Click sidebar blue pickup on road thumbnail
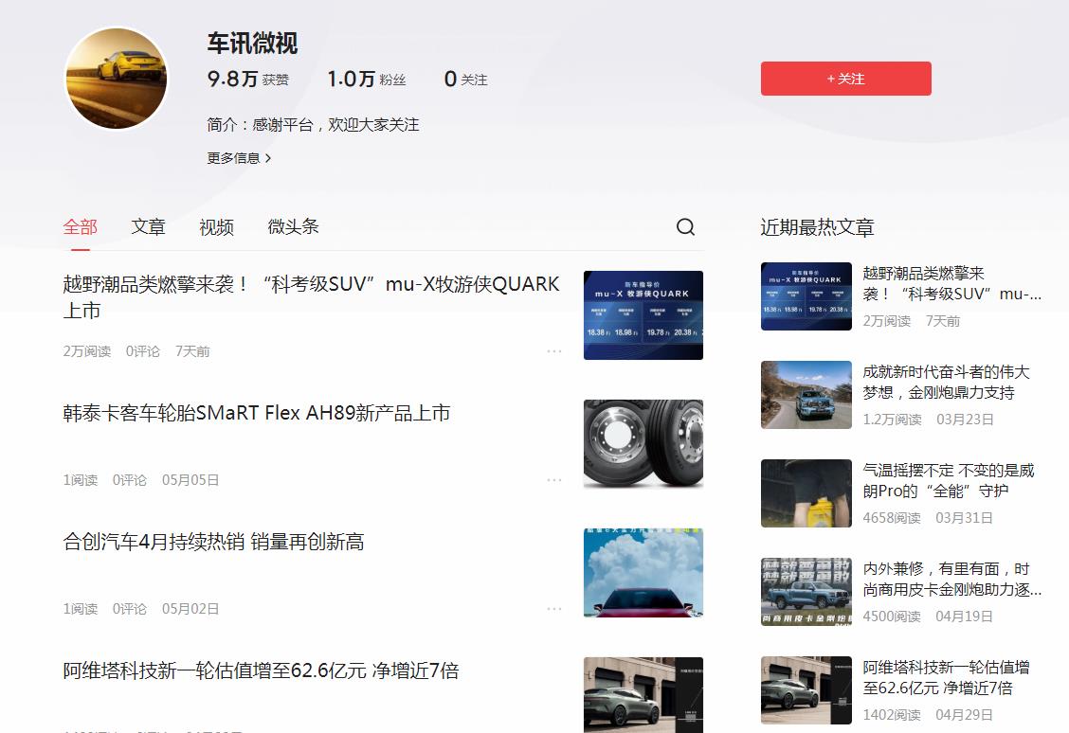The height and width of the screenshot is (733, 1069). click(x=806, y=394)
